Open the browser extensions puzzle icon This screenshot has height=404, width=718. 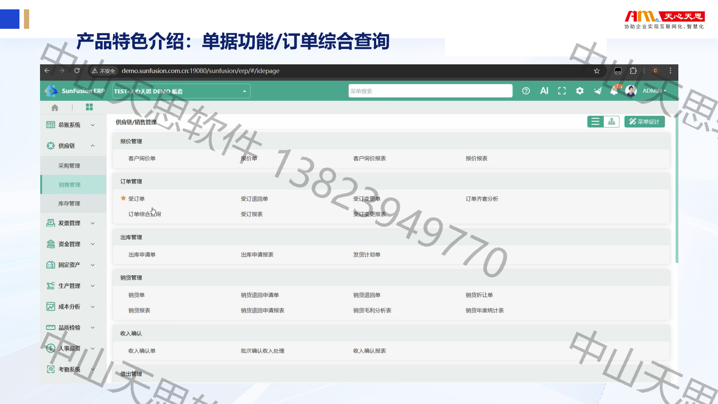pyautogui.click(x=633, y=71)
